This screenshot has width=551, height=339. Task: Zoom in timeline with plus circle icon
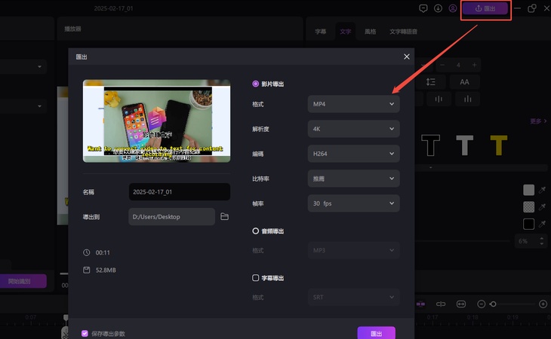pos(543,304)
